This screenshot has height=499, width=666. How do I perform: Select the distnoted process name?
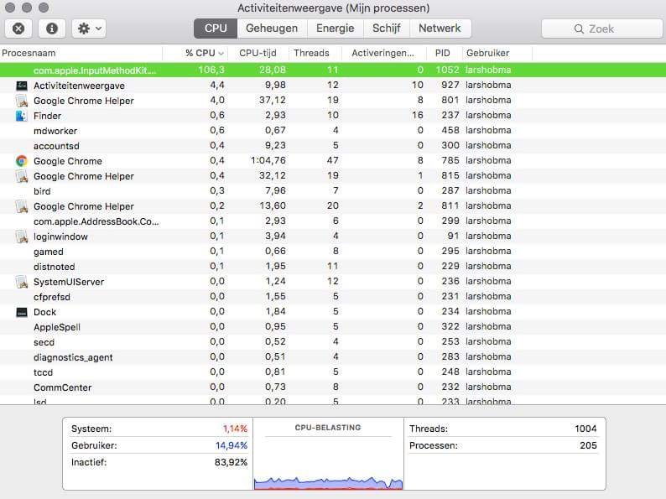[x=55, y=268]
